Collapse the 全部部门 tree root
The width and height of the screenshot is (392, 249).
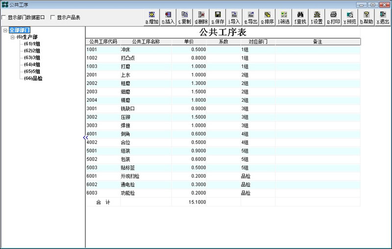coord(5,30)
